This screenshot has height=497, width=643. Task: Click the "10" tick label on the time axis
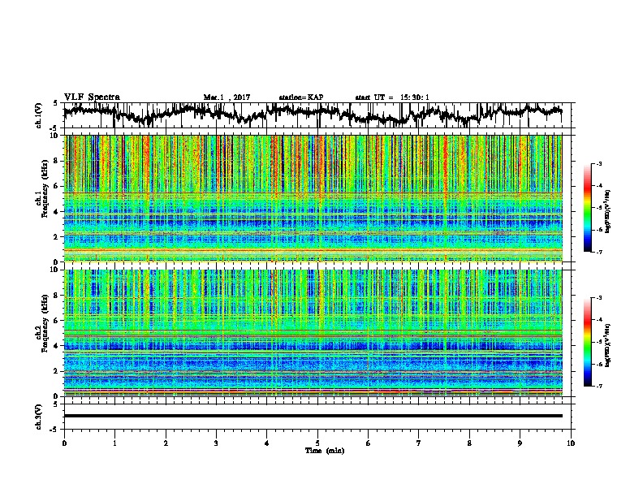point(571,443)
